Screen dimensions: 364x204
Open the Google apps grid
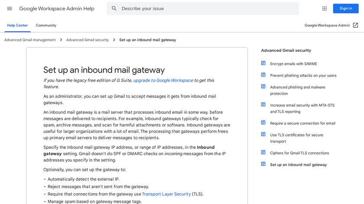(x=325, y=9)
